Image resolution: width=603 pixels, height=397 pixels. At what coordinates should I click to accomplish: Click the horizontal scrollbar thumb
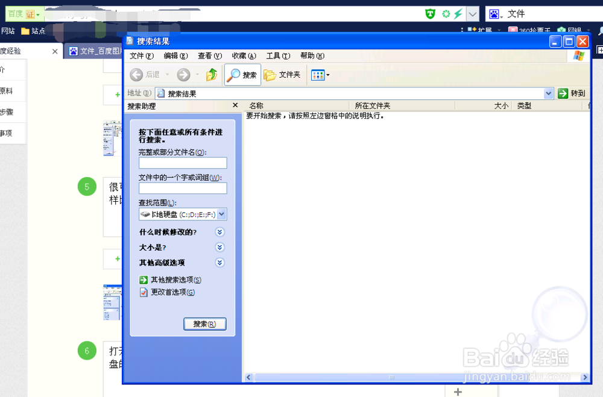[391, 377]
